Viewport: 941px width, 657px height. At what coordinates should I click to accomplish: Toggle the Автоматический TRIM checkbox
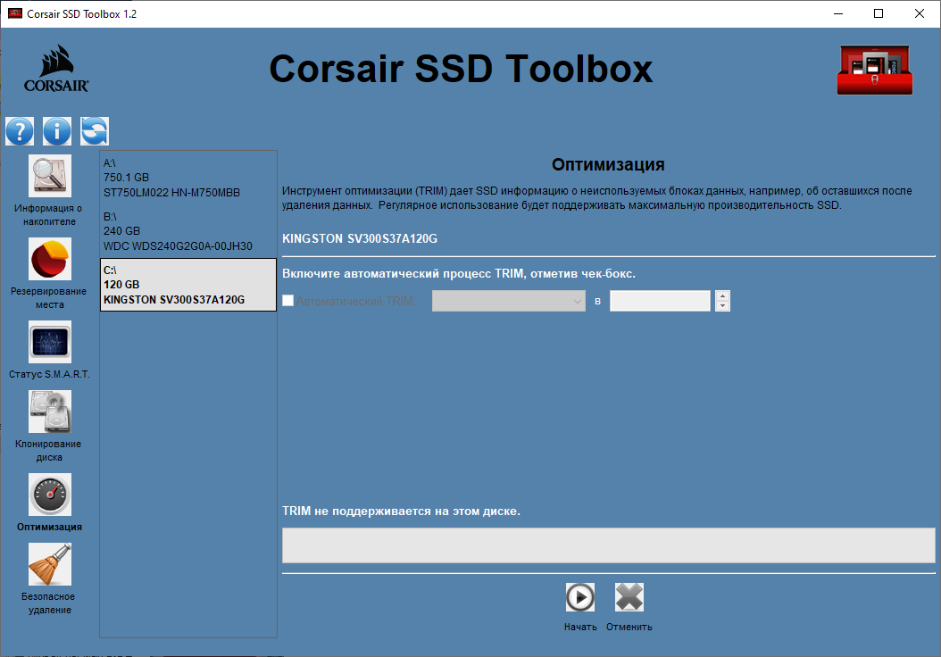(x=288, y=301)
